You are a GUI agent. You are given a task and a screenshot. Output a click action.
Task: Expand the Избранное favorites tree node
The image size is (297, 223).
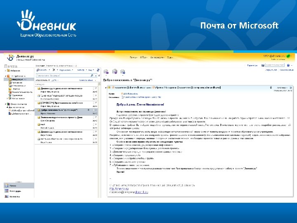coord(5,71)
